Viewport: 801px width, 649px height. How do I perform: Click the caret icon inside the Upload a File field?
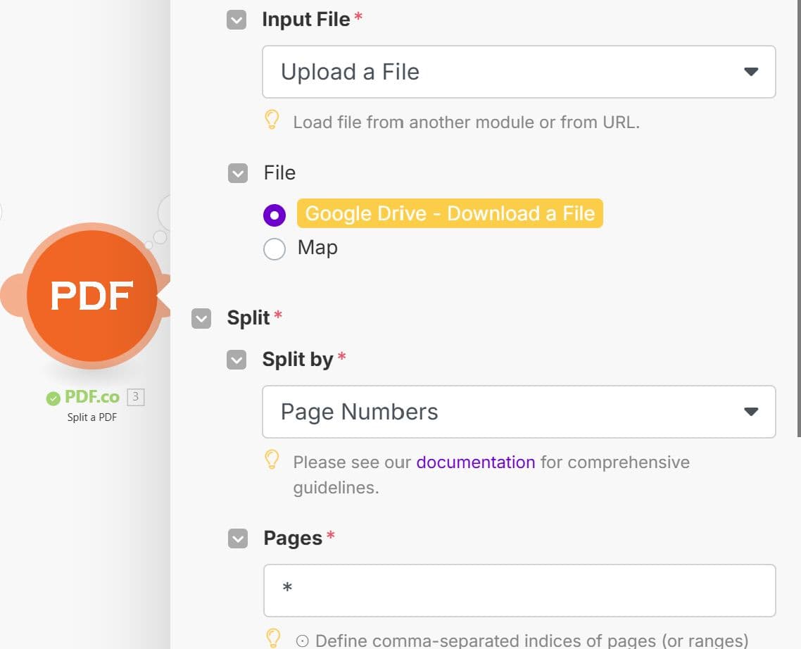click(x=751, y=71)
